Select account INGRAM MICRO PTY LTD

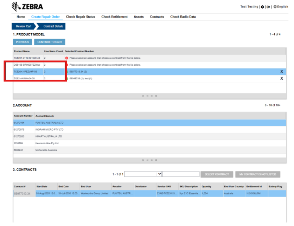tap(149, 129)
